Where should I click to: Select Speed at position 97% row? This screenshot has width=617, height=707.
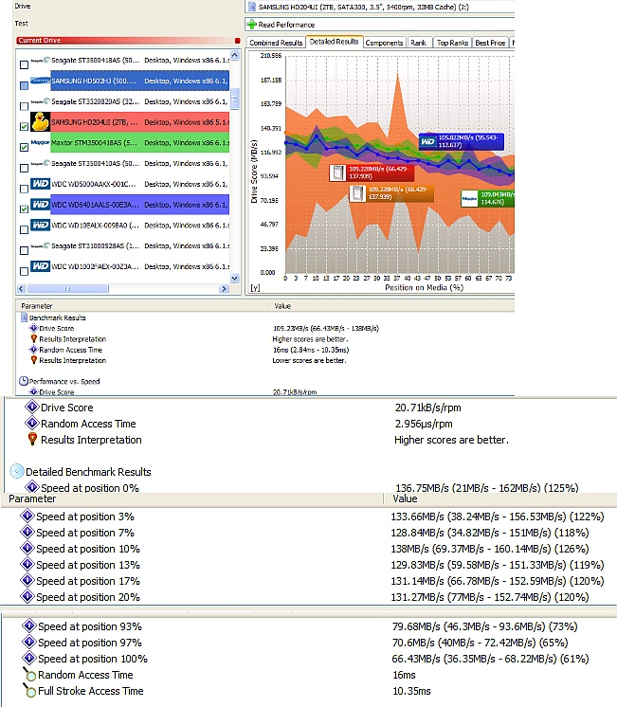coord(309,642)
